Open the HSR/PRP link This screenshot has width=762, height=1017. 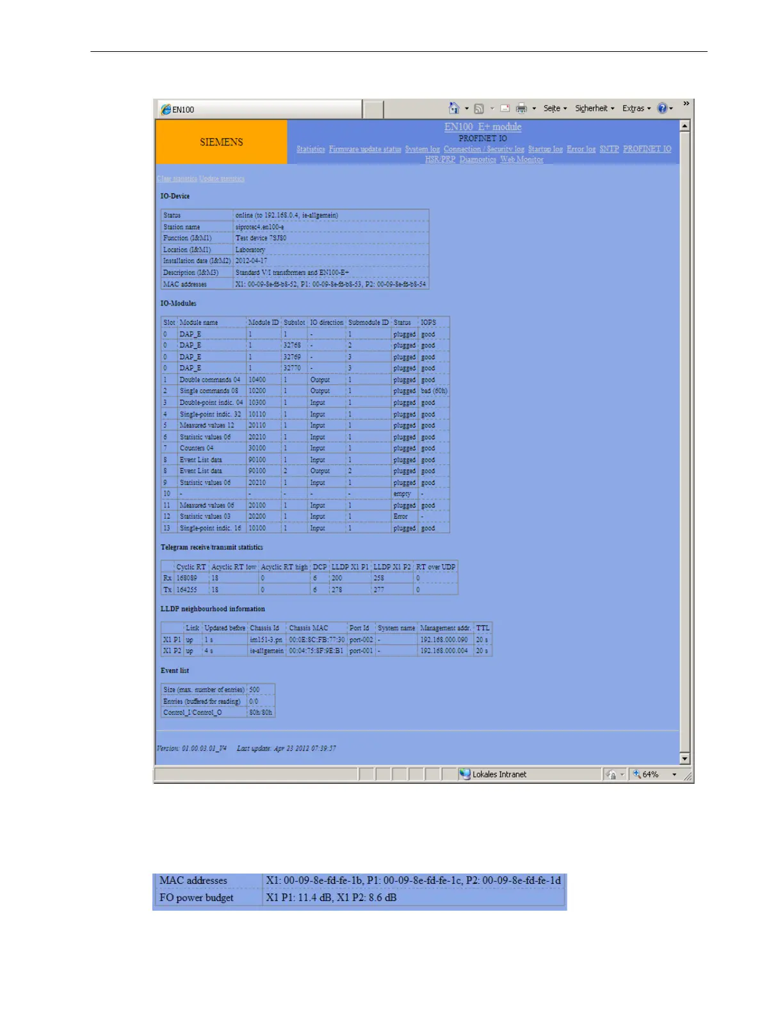coord(440,159)
